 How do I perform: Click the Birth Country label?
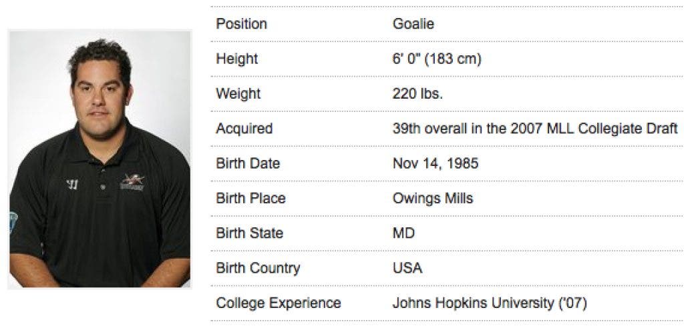(258, 268)
